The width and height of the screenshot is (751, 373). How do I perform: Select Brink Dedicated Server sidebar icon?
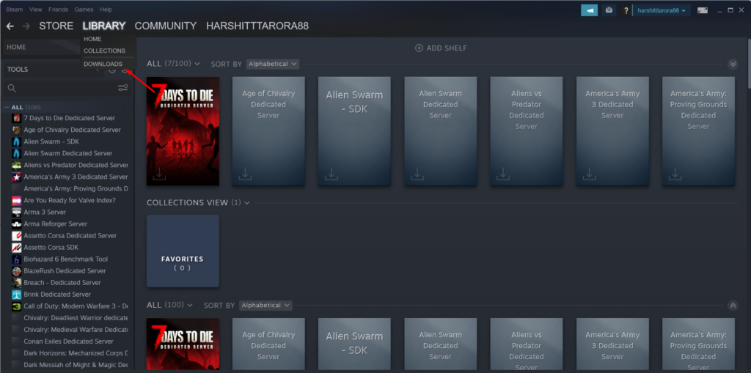[x=17, y=294]
